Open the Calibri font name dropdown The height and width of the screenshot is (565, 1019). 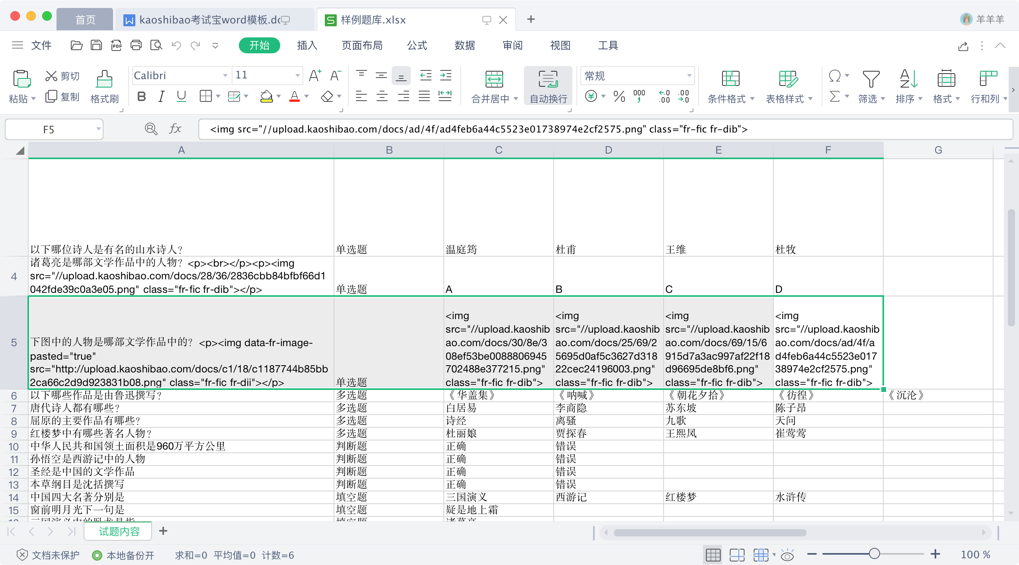coord(225,76)
